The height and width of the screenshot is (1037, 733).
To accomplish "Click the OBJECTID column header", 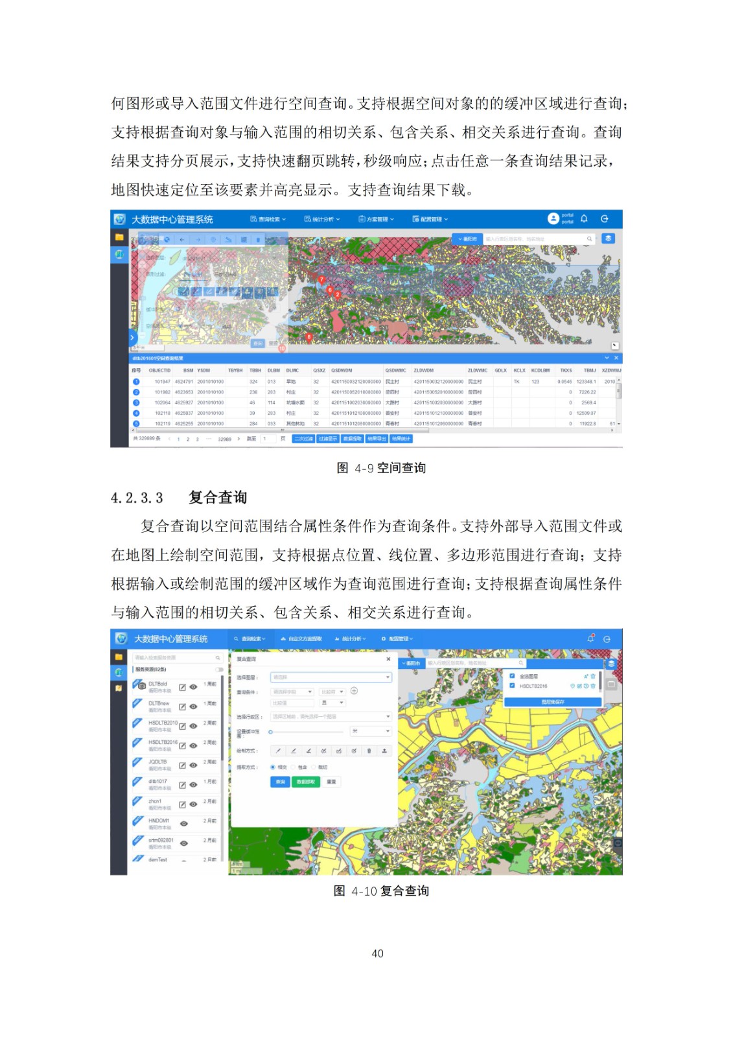I will tap(159, 371).
